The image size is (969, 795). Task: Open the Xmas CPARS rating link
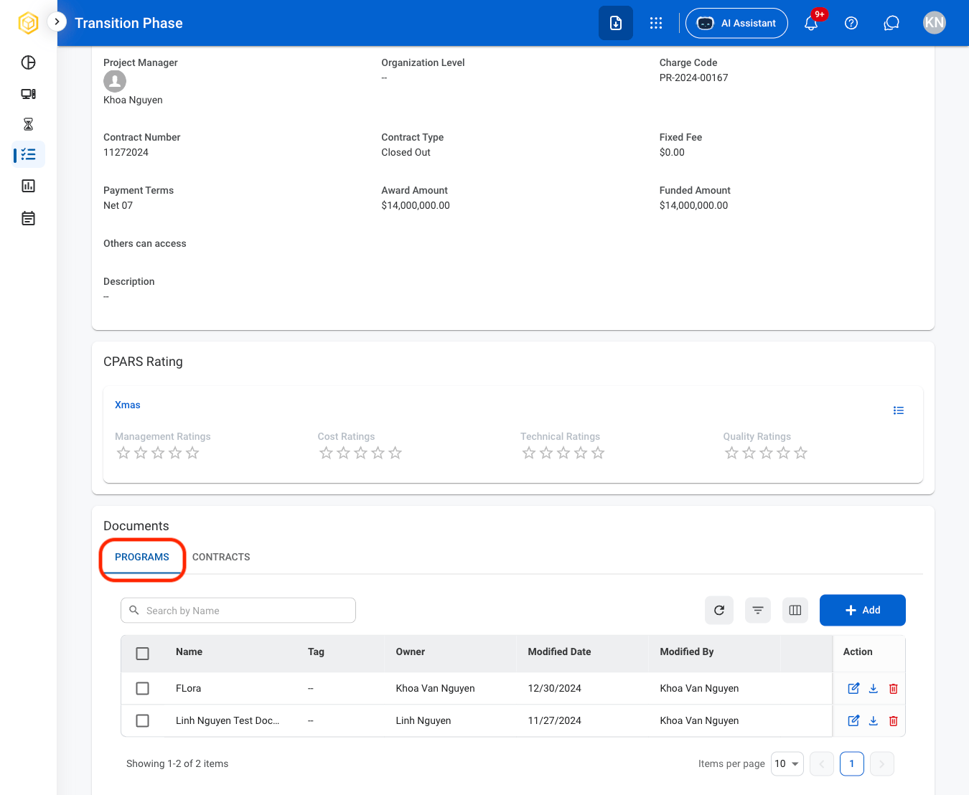[128, 405]
